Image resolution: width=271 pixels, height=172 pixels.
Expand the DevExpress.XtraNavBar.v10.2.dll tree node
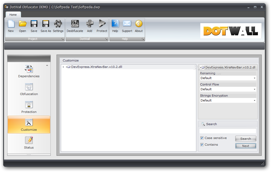[x=63, y=67]
